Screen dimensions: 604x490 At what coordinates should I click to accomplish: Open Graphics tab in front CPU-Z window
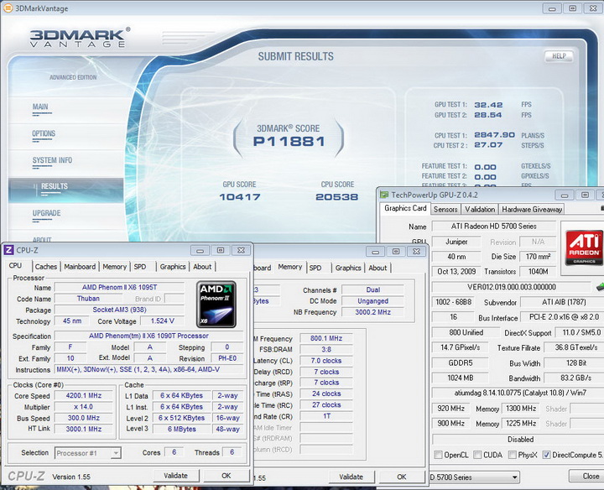click(173, 267)
